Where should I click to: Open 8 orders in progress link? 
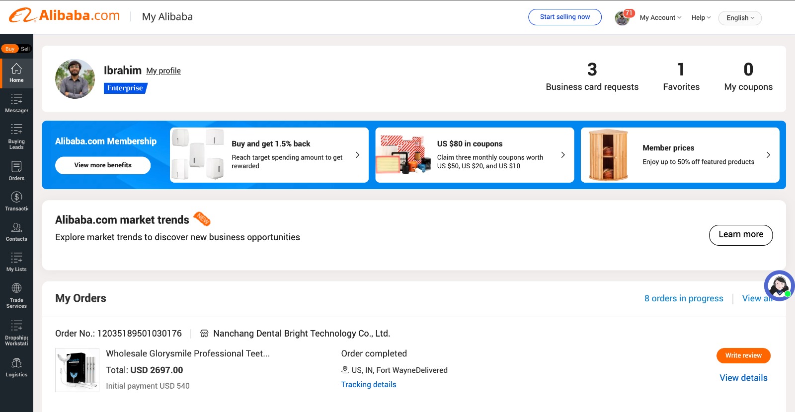684,298
